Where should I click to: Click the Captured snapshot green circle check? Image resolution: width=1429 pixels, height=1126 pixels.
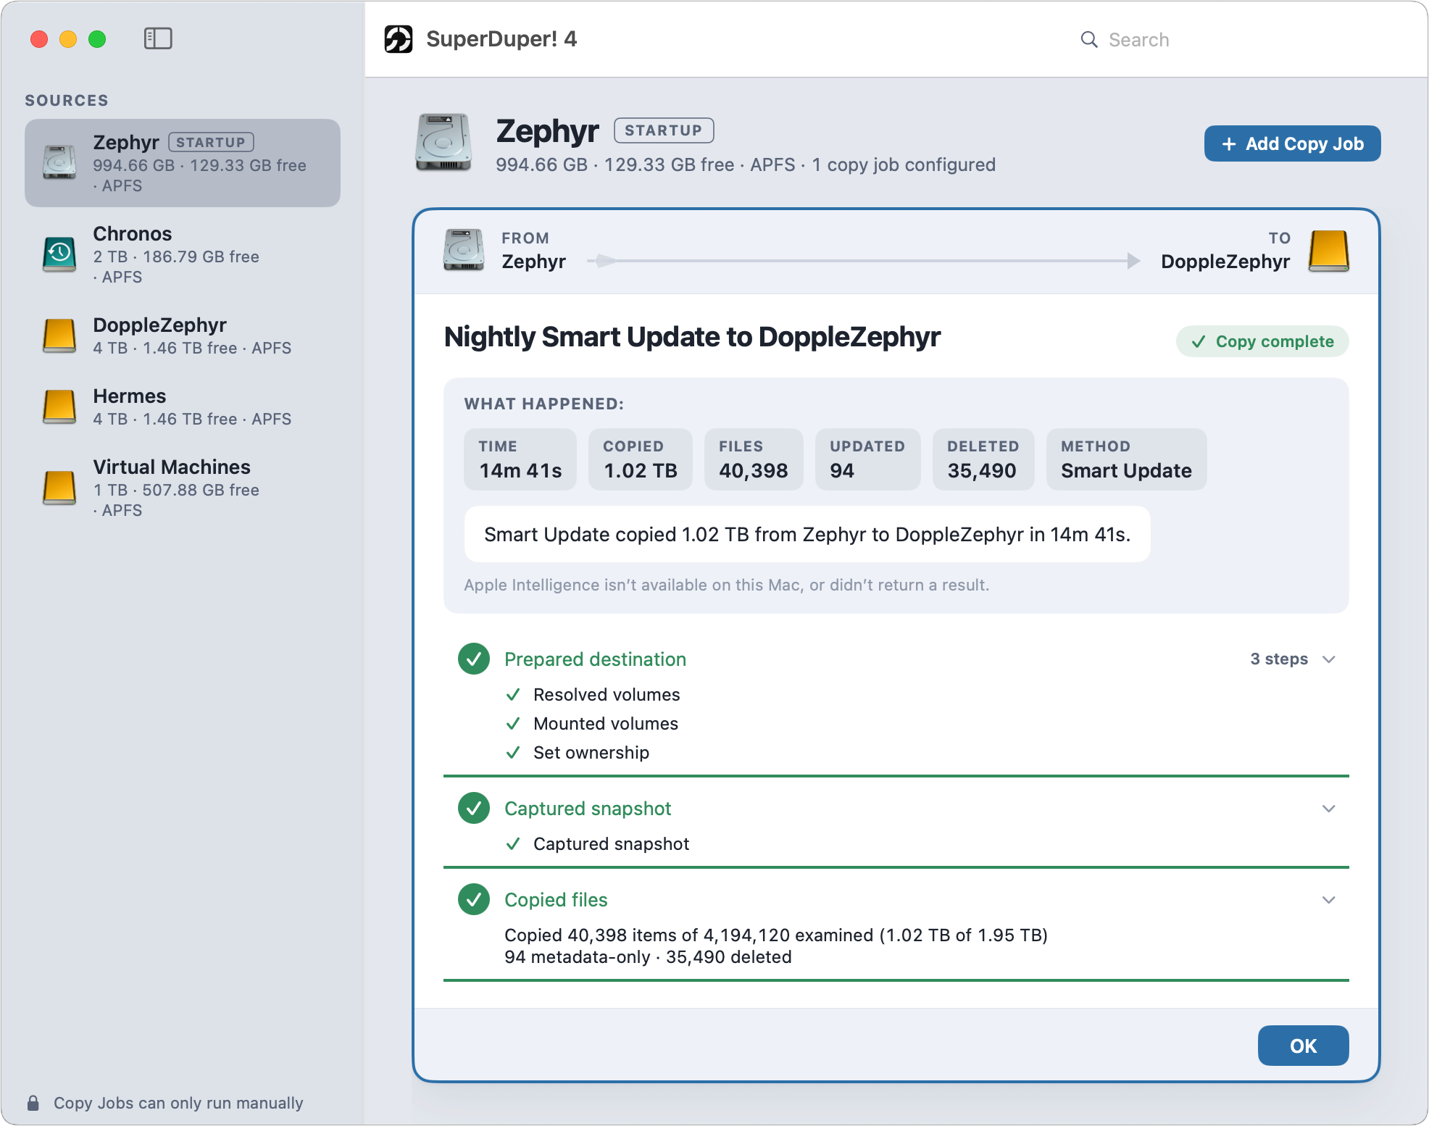click(x=474, y=808)
